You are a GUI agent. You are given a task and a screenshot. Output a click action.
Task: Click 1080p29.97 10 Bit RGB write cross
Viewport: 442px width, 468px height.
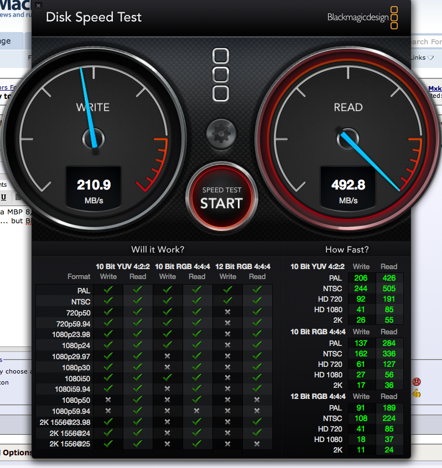(x=168, y=356)
